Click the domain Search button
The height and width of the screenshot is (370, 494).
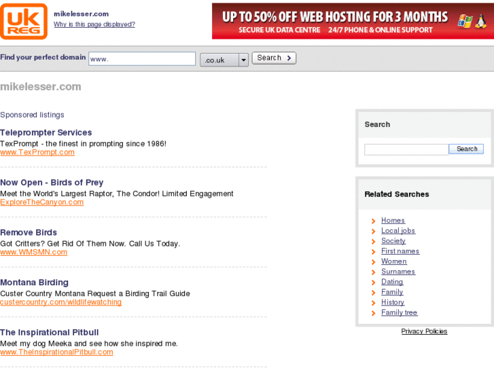(x=274, y=58)
